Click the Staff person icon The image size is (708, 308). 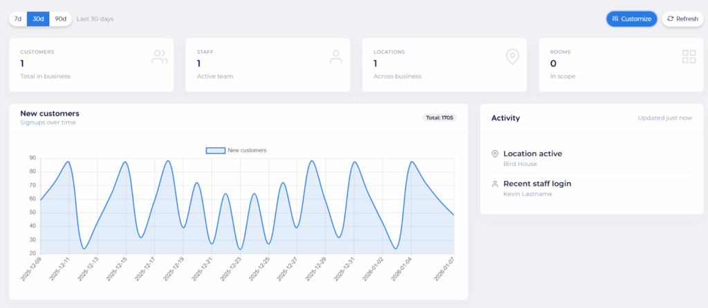click(336, 57)
